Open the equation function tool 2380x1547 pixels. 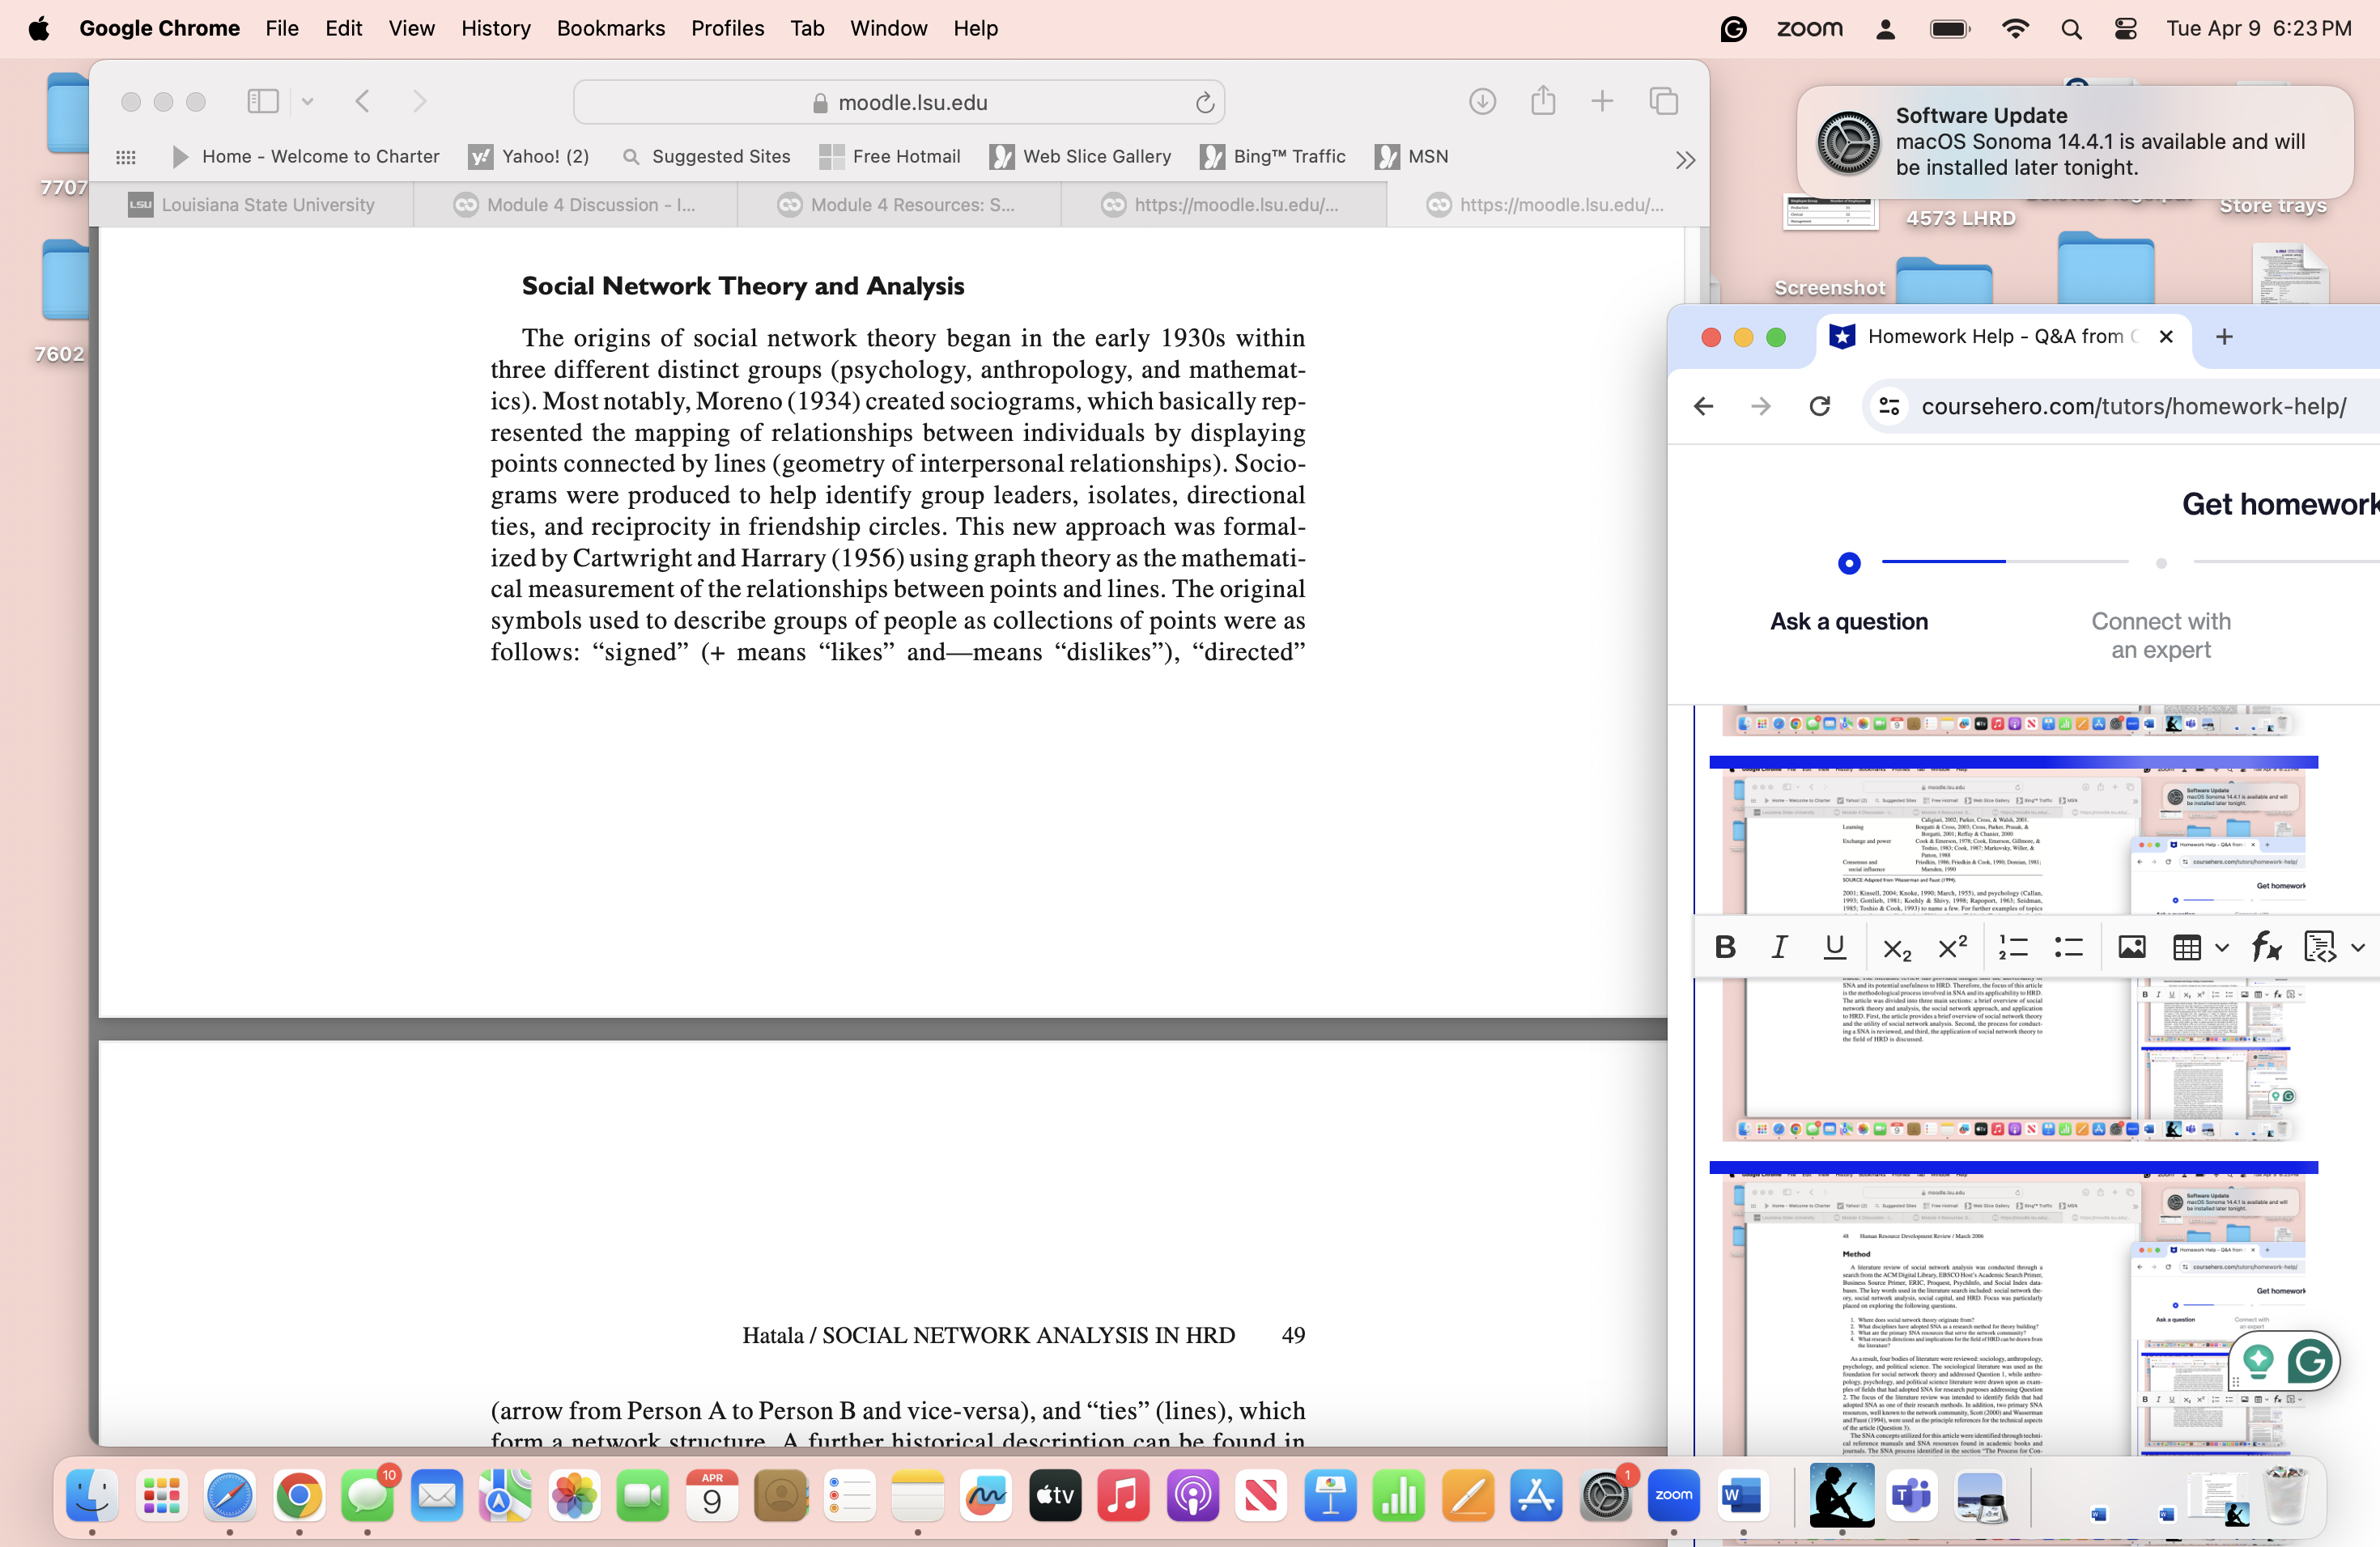tap(2265, 947)
